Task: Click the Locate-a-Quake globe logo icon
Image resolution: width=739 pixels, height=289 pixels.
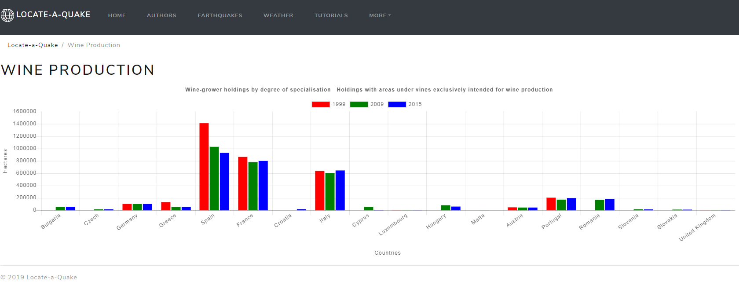Action: tap(7, 15)
